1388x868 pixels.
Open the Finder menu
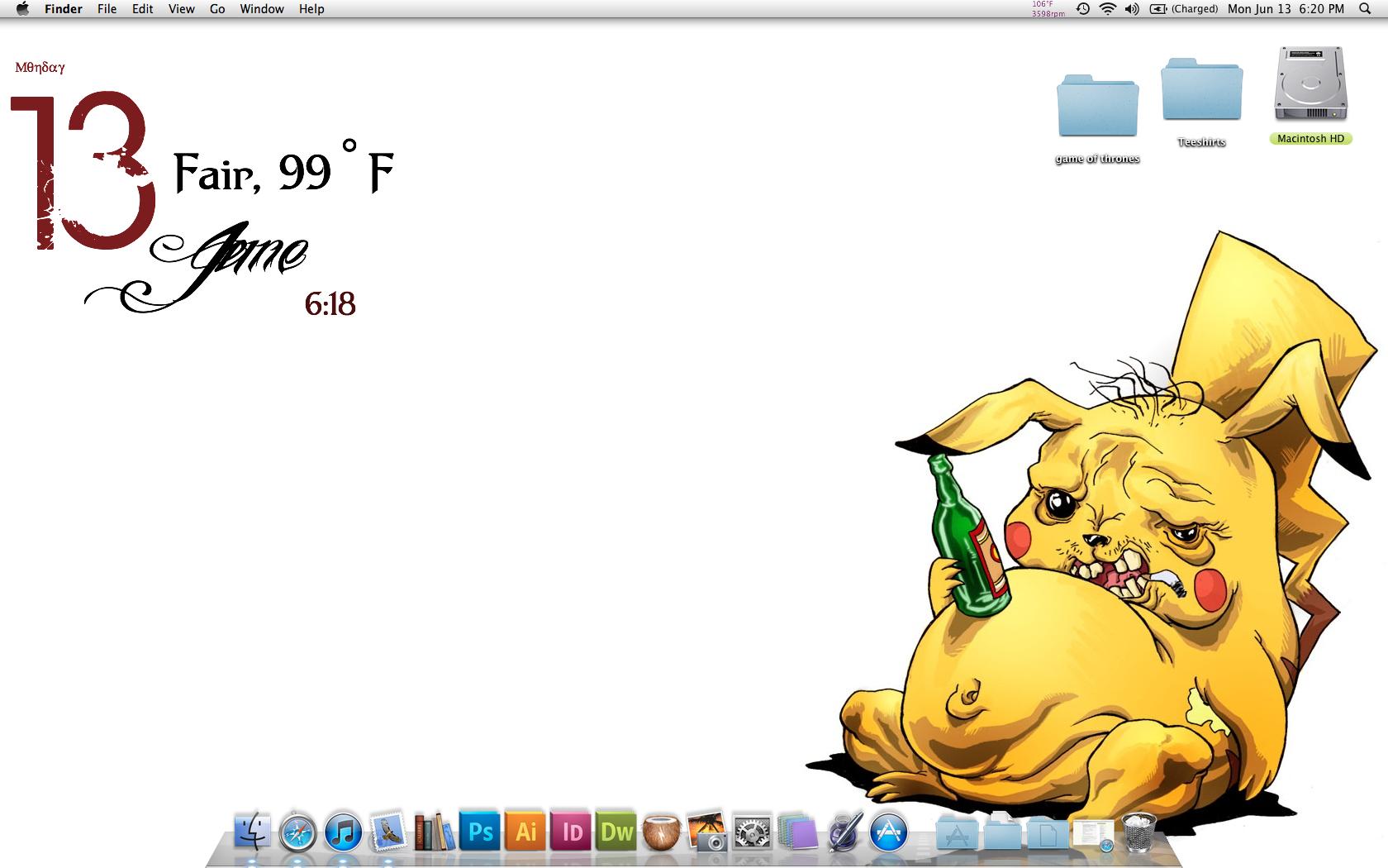tap(64, 9)
